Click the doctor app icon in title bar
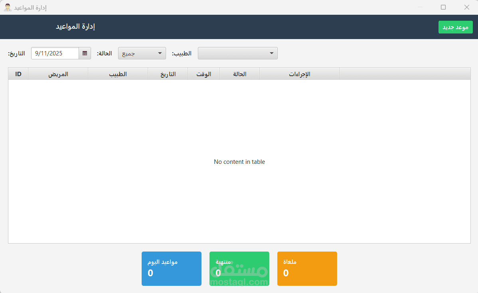Image resolution: width=478 pixels, height=293 pixels. (x=8, y=7)
